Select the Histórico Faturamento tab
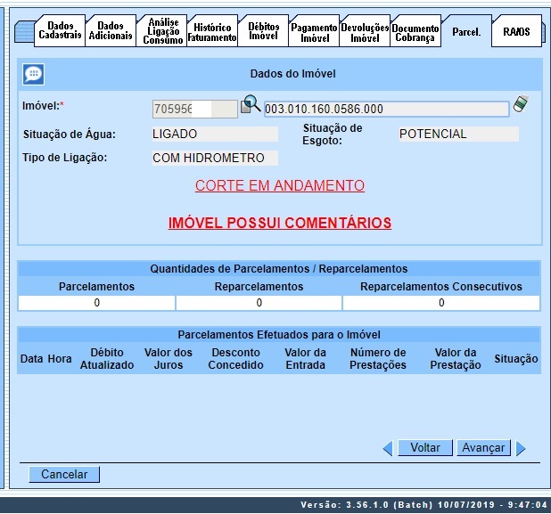The width and height of the screenshot is (551, 514). coord(212,32)
